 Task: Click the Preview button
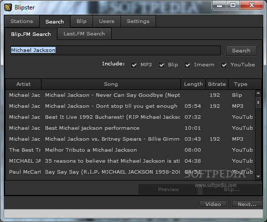click(x=168, y=190)
